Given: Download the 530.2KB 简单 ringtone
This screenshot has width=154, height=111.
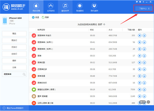Looking at the screenshot, I should point(144,56).
